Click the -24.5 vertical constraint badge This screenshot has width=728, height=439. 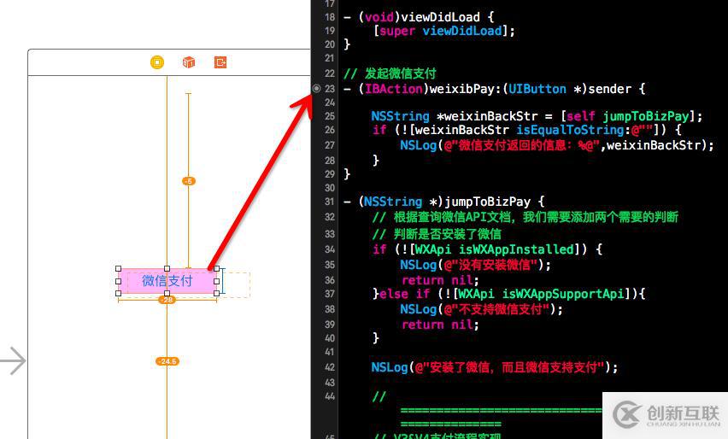click(167, 361)
